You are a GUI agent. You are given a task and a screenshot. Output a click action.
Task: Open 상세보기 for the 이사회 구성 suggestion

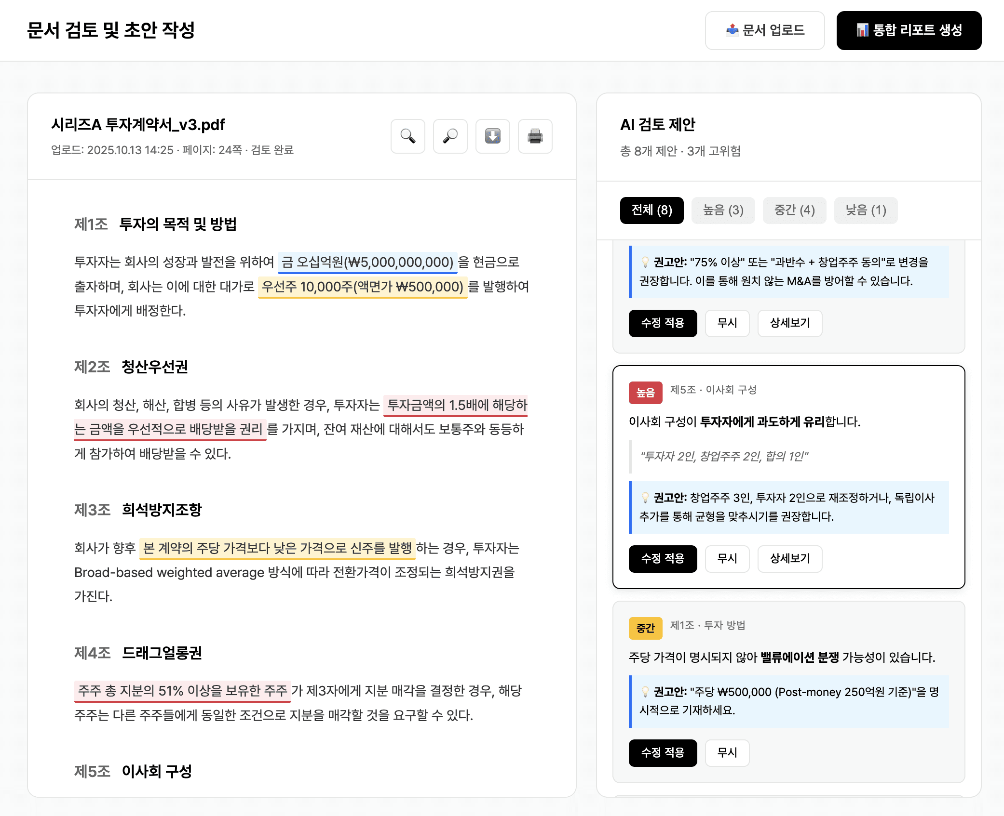(x=789, y=558)
